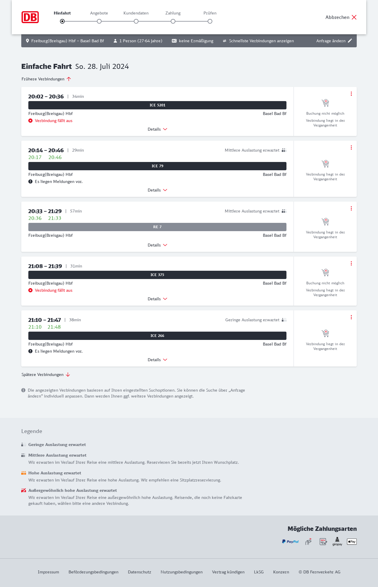The height and width of the screenshot is (587, 378).
Task: Expand Details for ICE 5201 connection
Action: tap(157, 129)
